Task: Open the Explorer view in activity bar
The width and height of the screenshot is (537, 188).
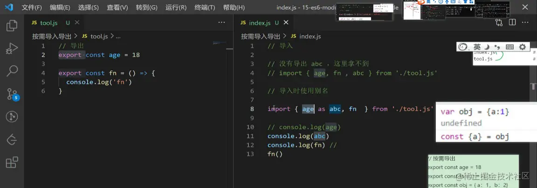Action: pyautogui.click(x=12, y=26)
